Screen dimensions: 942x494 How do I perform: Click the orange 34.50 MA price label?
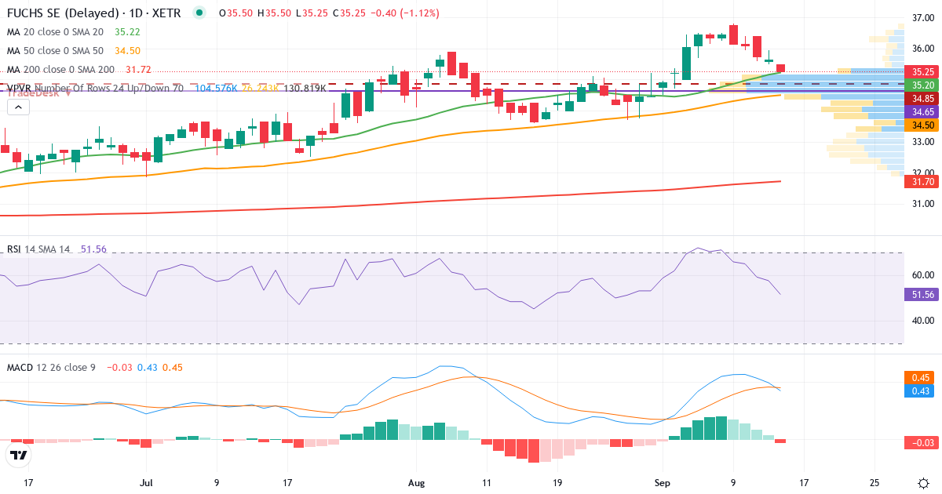click(922, 125)
